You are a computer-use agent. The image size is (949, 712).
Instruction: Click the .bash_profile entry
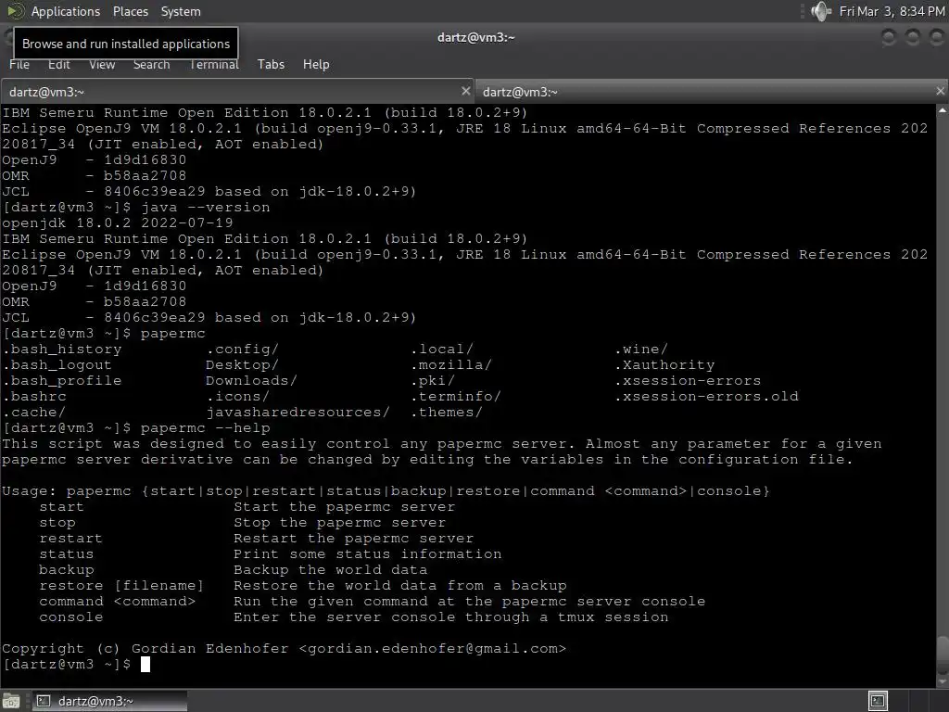click(62, 381)
